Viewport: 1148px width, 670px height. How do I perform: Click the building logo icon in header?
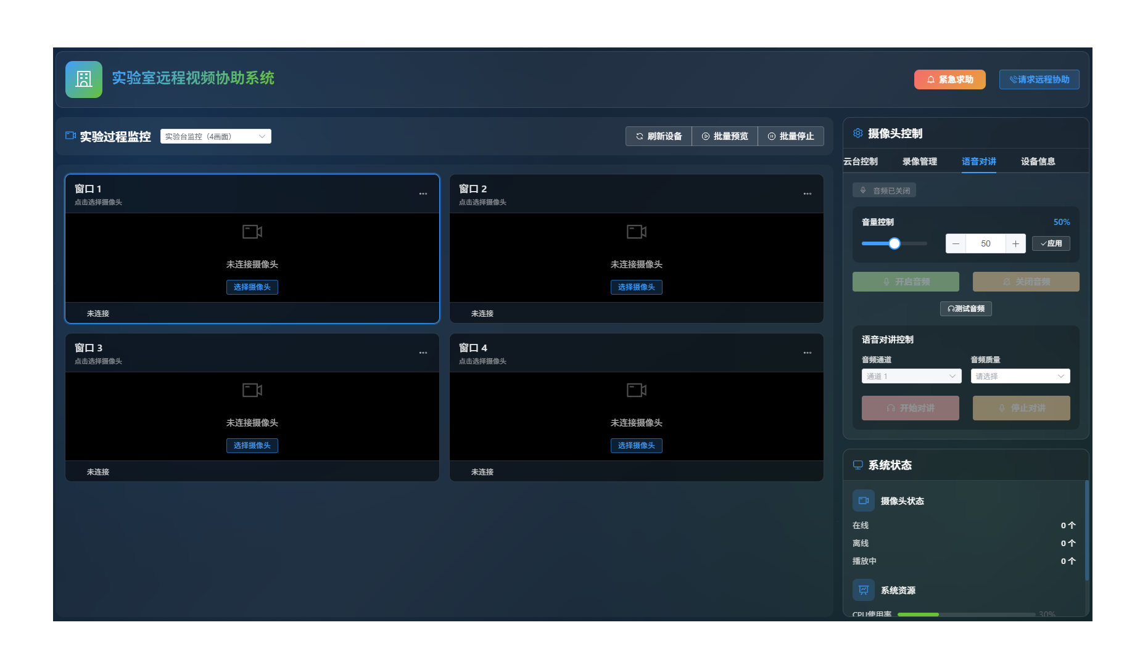(84, 80)
